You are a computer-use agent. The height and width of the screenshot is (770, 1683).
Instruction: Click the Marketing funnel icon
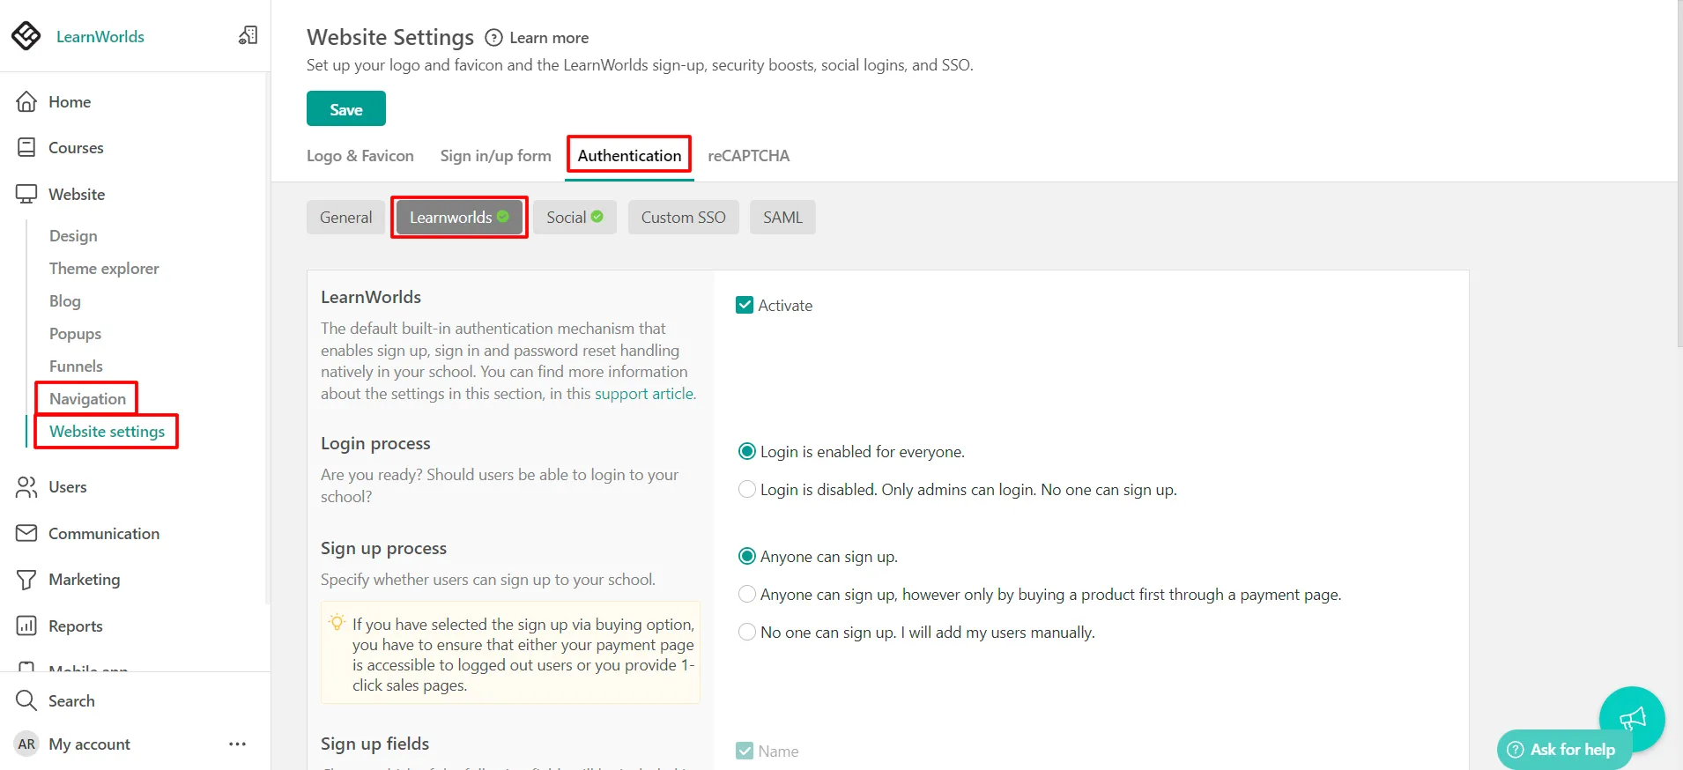coord(26,580)
